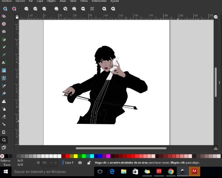The height and width of the screenshot is (178, 222).
Task: Open canvas view options at ruler corner
Action: [216, 17]
